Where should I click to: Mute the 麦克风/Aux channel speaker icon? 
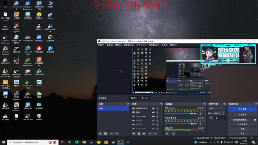pyautogui.click(x=195, y=114)
